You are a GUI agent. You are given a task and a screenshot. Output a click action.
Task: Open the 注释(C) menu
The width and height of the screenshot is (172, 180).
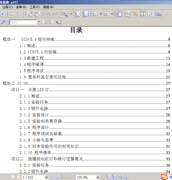[8, 7]
